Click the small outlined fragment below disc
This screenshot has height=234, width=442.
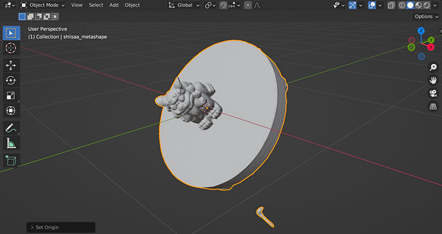tap(265, 217)
